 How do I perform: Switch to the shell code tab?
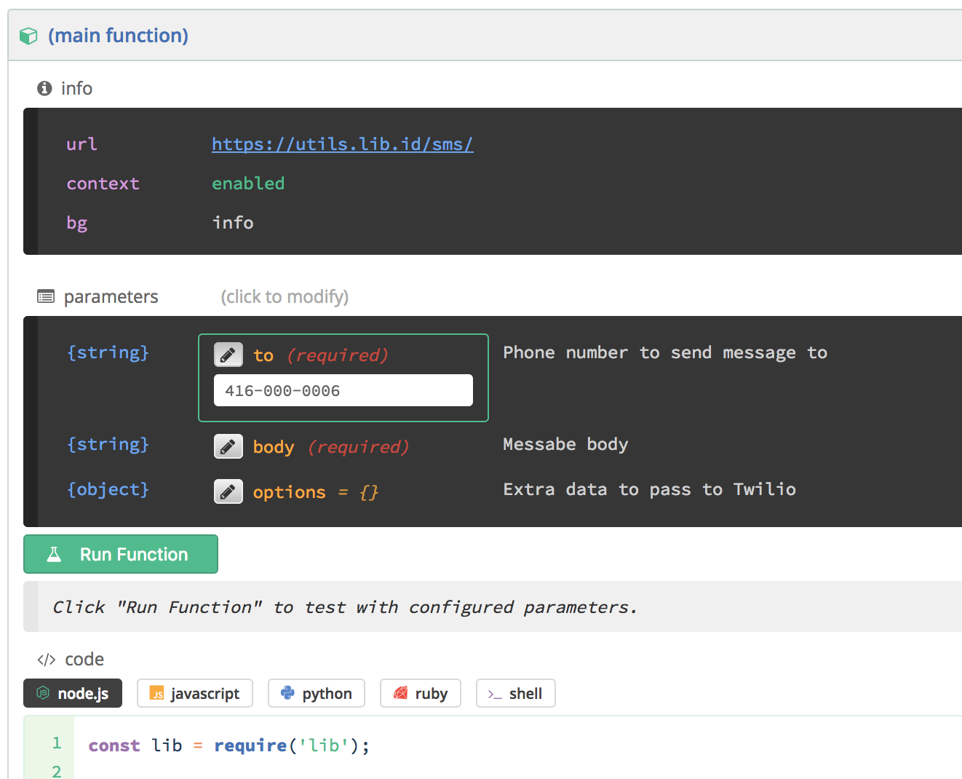(x=516, y=693)
